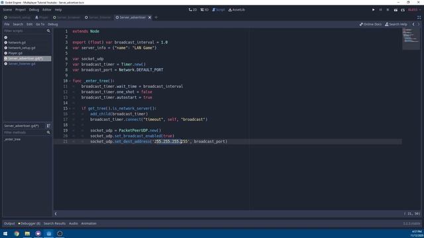Play custom scene icon

pyautogui.click(x=403, y=10)
